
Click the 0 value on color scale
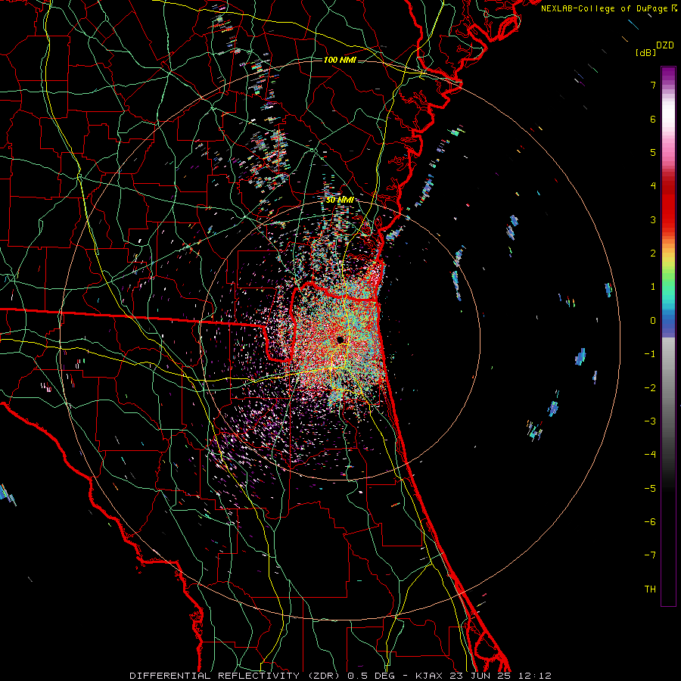(x=653, y=321)
